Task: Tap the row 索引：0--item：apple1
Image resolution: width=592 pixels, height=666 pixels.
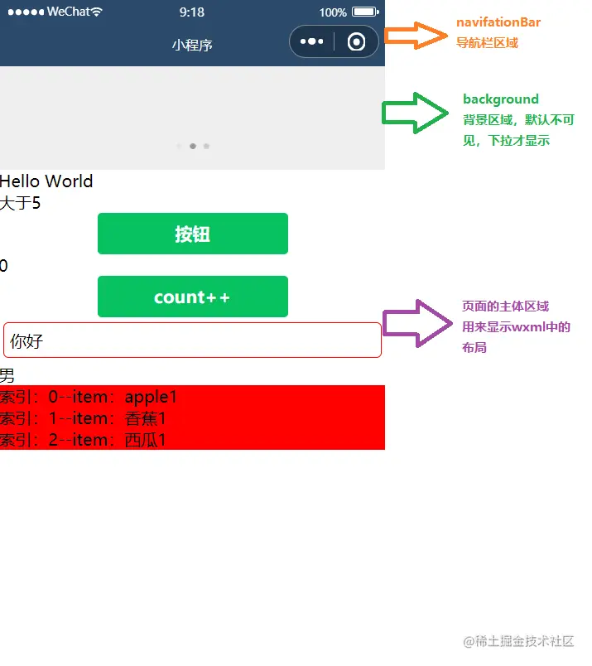Action: click(x=192, y=396)
